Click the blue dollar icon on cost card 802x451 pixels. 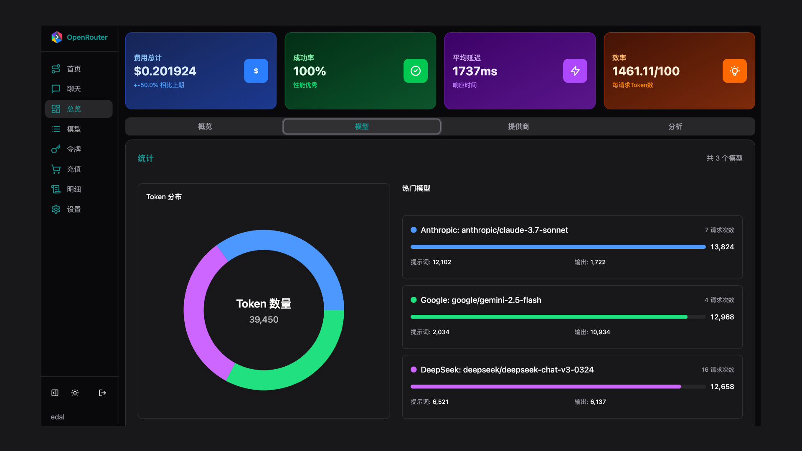click(256, 71)
